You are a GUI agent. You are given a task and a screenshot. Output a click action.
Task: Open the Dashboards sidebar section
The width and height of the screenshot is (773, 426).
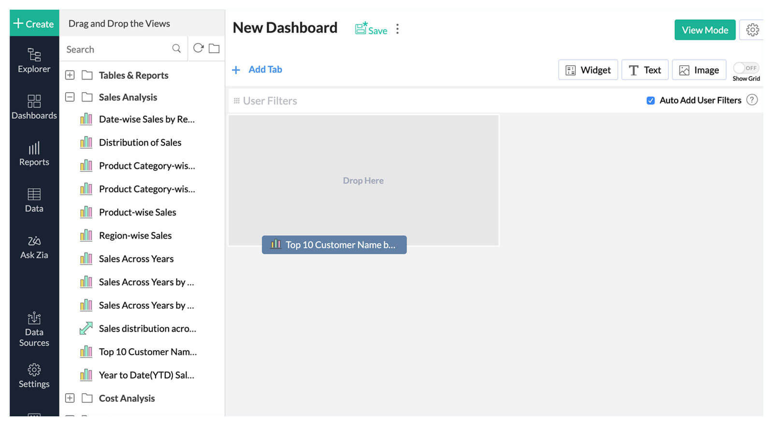pyautogui.click(x=34, y=107)
